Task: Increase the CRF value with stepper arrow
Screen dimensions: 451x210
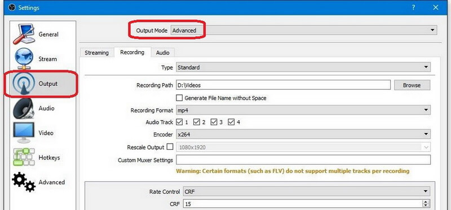Action: pos(426,202)
